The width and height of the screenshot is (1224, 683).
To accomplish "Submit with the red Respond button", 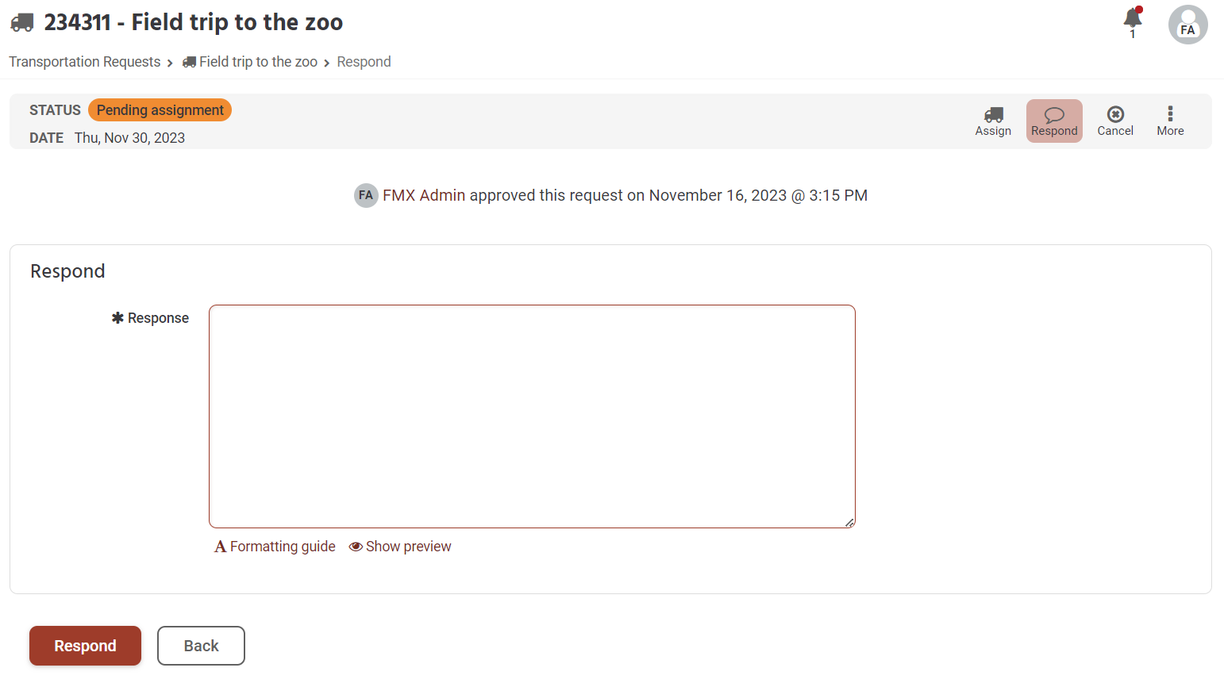I will 85,646.
